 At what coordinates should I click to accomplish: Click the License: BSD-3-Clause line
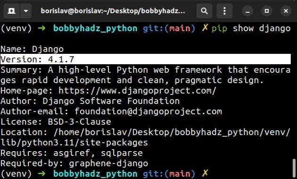click(56, 122)
